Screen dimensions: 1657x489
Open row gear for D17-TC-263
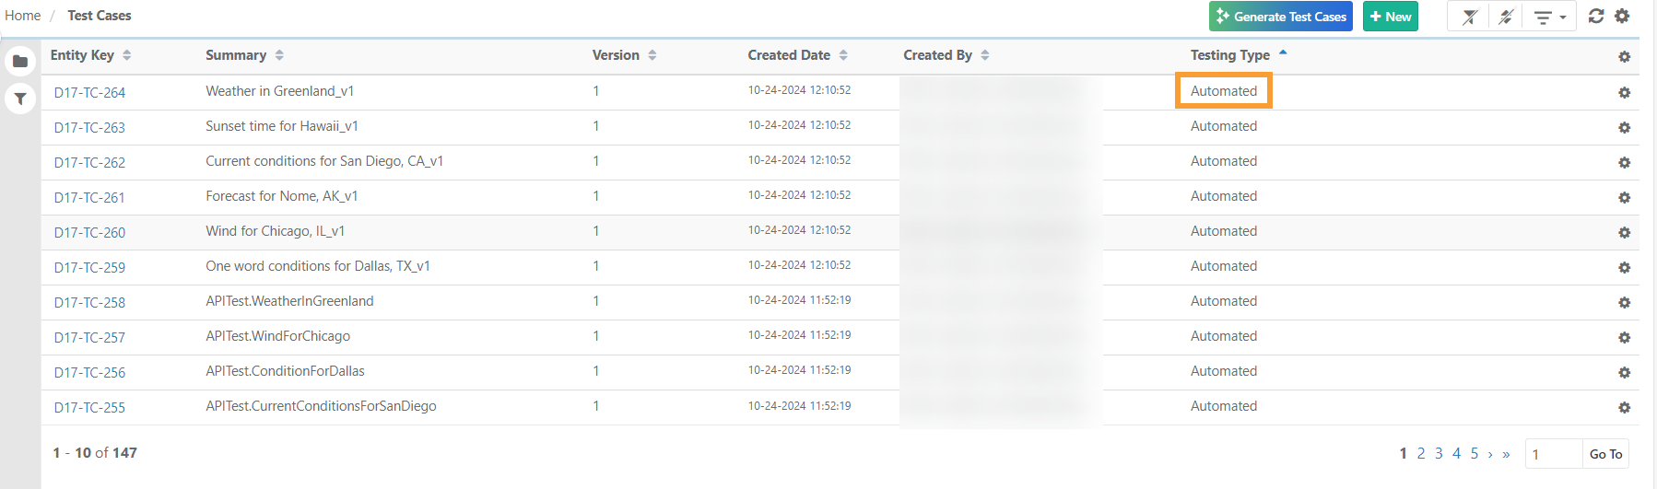(x=1624, y=128)
